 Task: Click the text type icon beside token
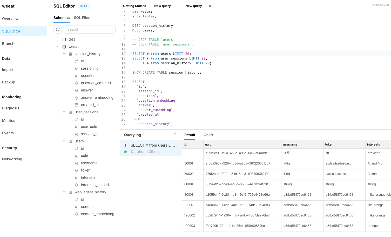pos(77,170)
